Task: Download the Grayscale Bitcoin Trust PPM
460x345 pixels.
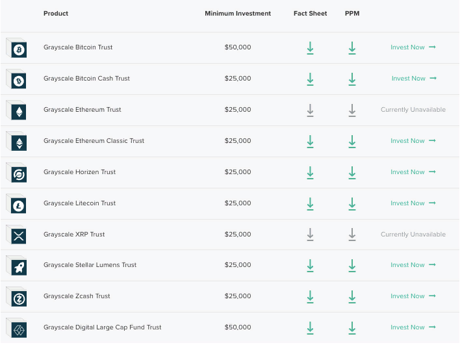Action: [x=351, y=47]
